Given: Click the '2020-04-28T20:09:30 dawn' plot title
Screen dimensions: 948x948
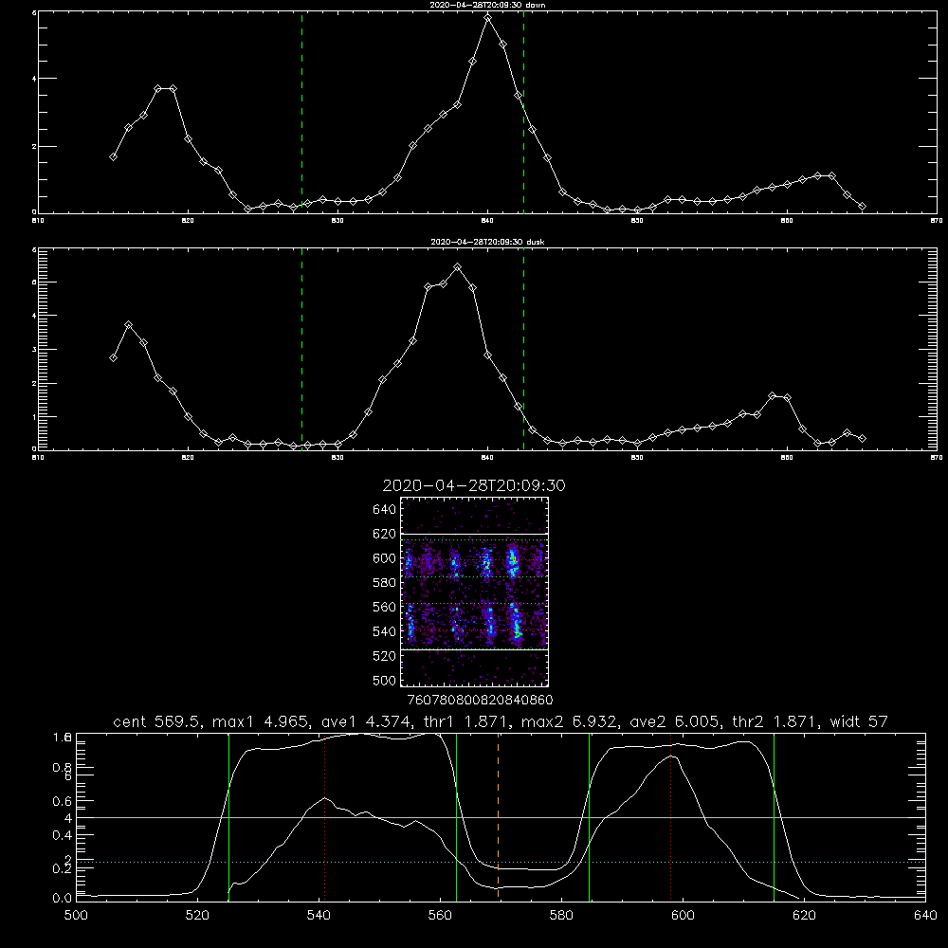Looking at the screenshot, I should pyautogui.click(x=487, y=5).
